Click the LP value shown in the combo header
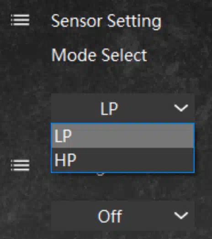 109,109
